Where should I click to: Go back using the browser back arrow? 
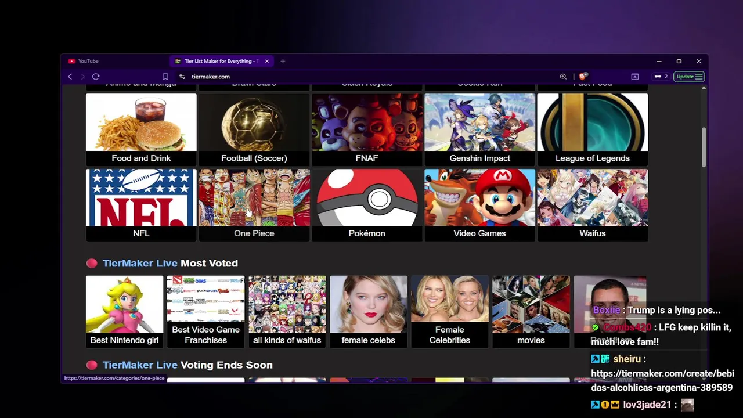point(70,77)
